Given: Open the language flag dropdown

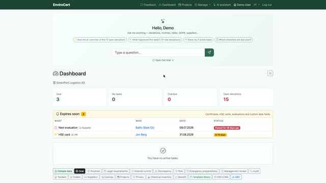Looking at the screenshot, I should coord(257,5).
